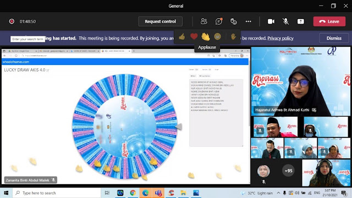Open Task View on taskbar
The height and width of the screenshot is (198, 352).
(107, 193)
